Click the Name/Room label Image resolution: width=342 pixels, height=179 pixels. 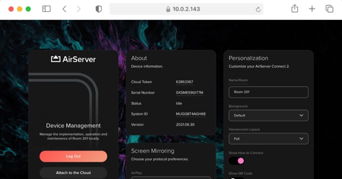[x=238, y=80]
